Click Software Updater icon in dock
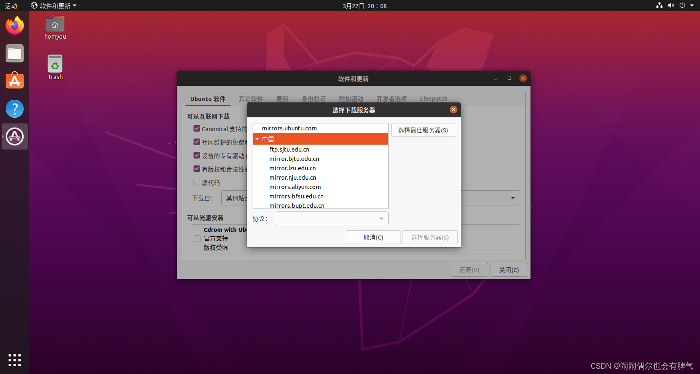The width and height of the screenshot is (700, 374). (x=15, y=136)
